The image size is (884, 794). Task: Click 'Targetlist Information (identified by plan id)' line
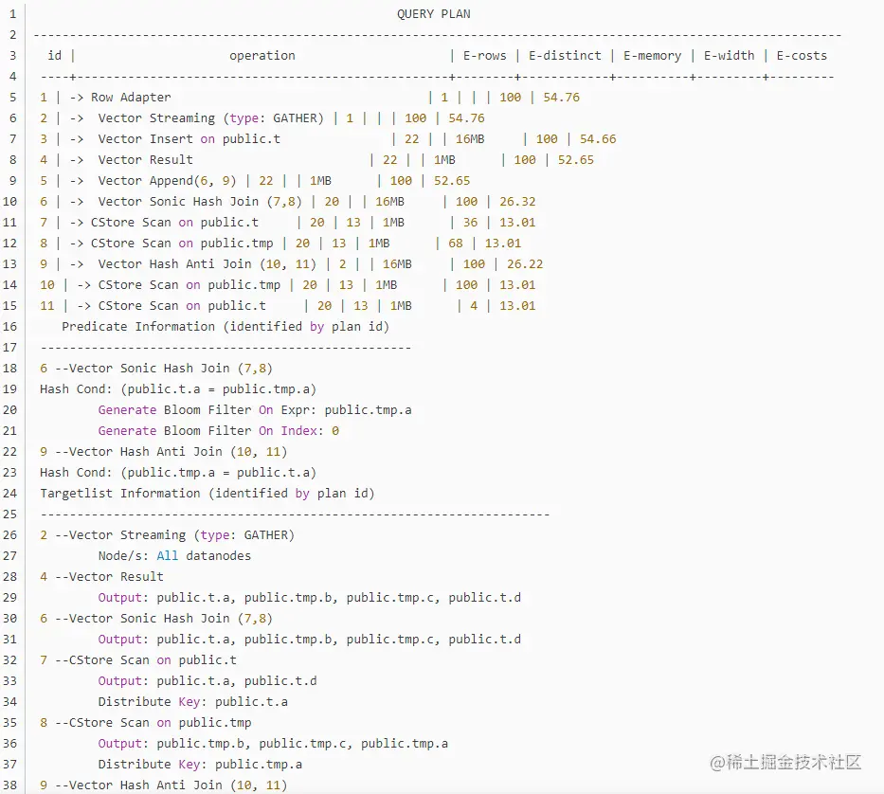[x=207, y=494]
